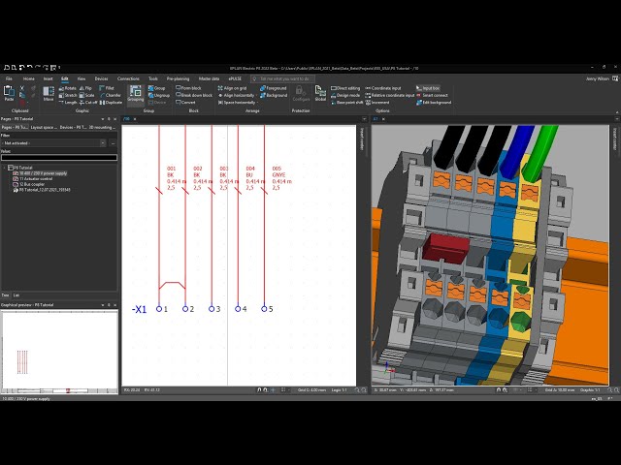Click the Increment option
The image size is (621, 465).
[x=376, y=103]
